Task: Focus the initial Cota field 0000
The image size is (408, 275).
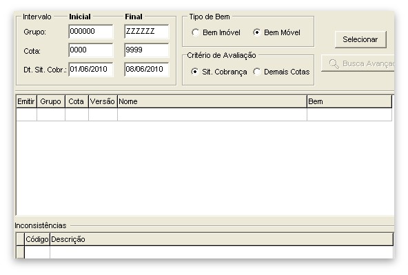Action: [x=91, y=50]
